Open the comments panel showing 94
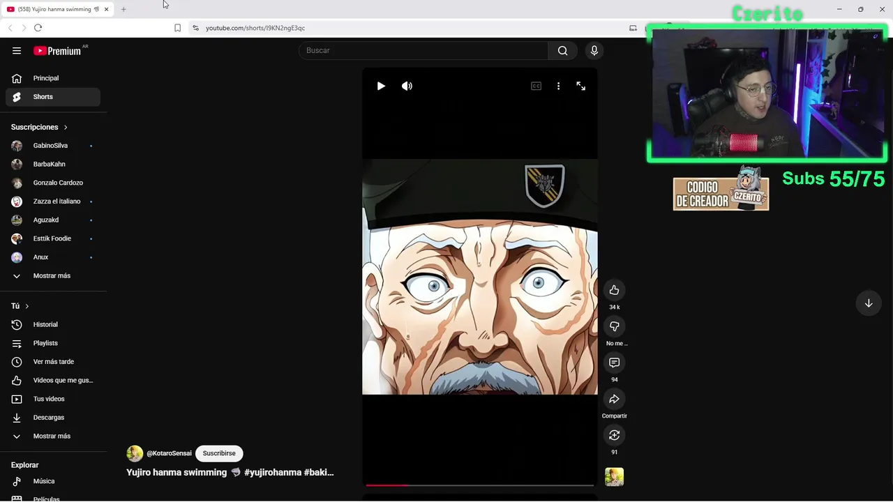 point(614,363)
